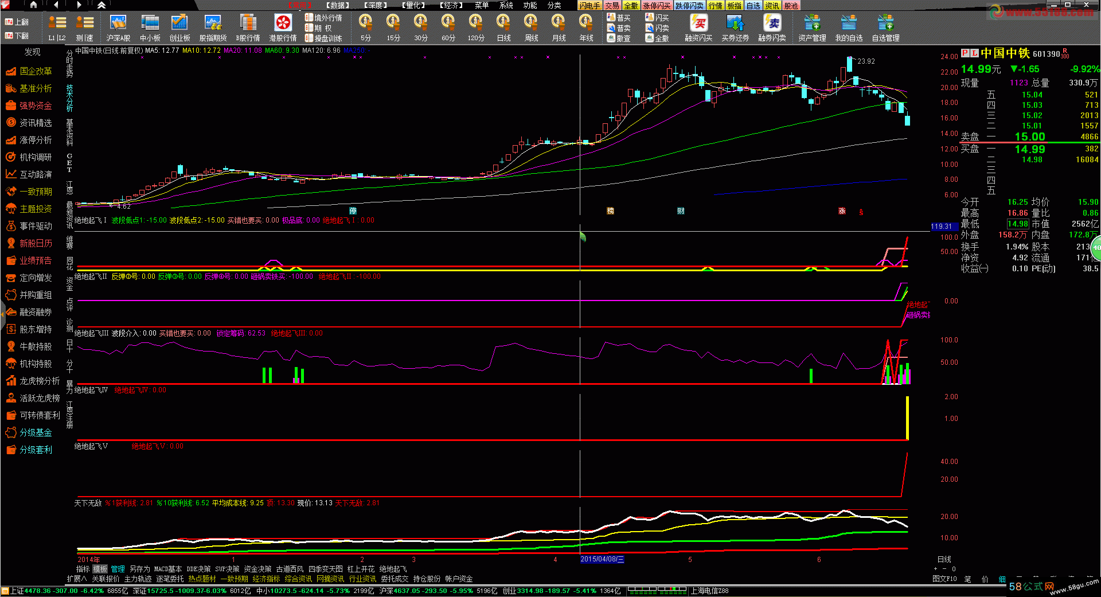1101x597 pixels.
Task: Open the 主力轨迹 bottom tab
Action: point(138,579)
